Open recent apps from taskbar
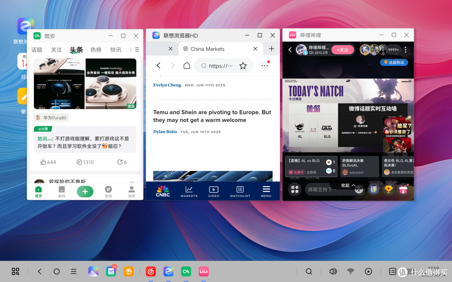This screenshot has height=282, width=452. (x=74, y=272)
